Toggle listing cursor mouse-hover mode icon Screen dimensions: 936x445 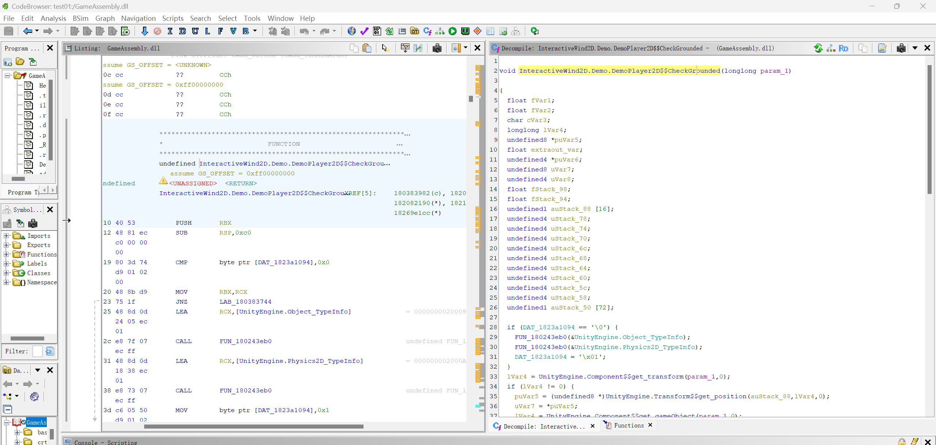coord(385,48)
